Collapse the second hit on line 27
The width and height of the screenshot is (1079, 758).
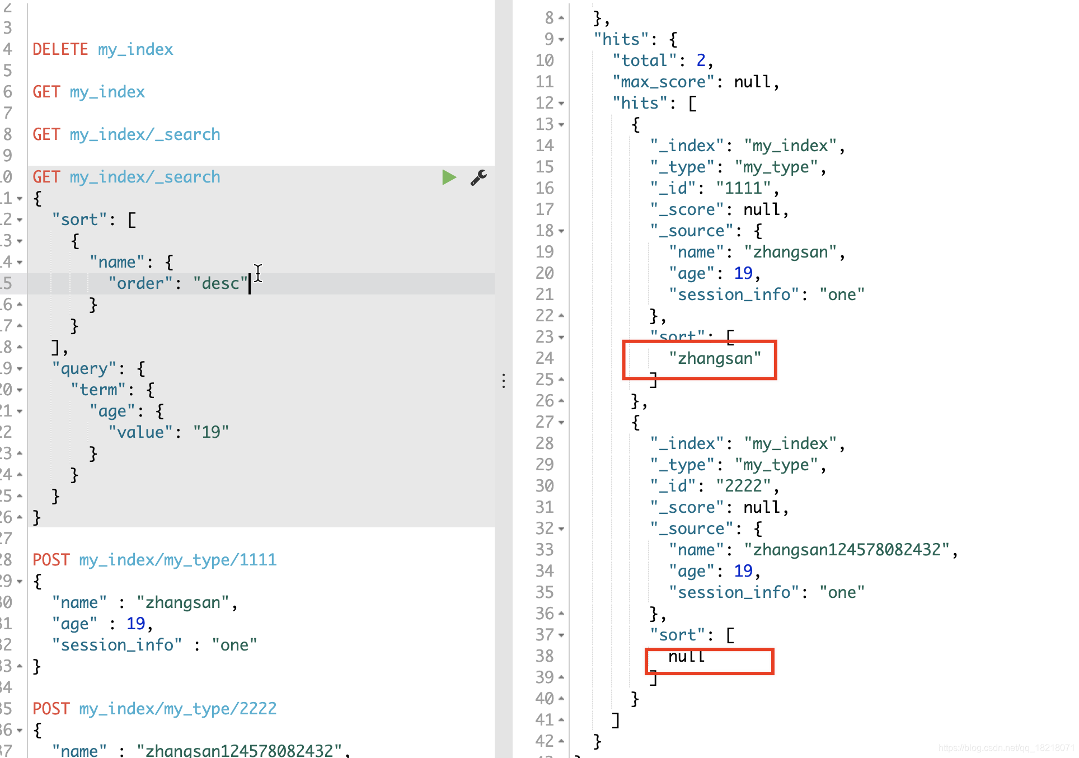tap(561, 423)
